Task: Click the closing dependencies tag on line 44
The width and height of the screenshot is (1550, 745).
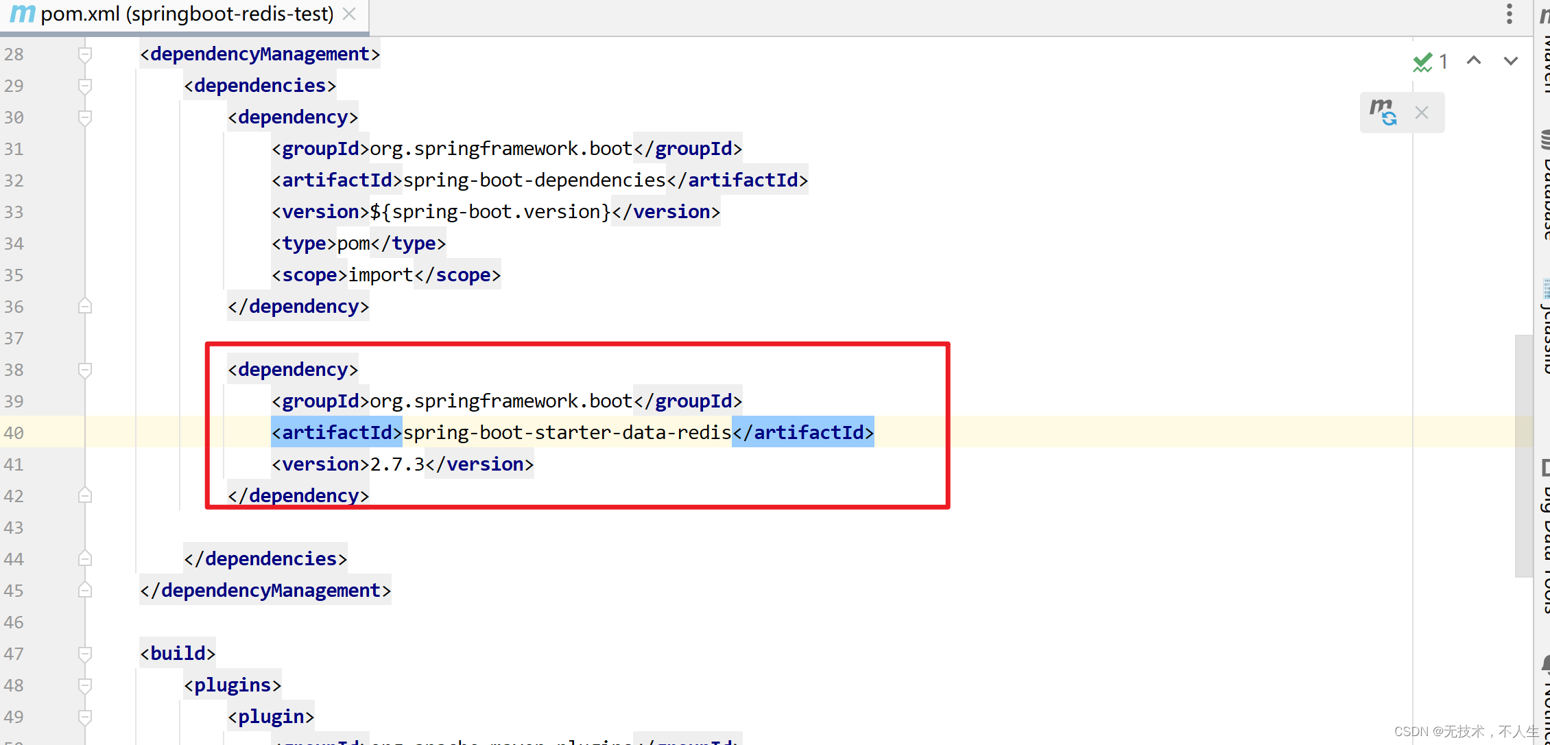Action: 266,558
